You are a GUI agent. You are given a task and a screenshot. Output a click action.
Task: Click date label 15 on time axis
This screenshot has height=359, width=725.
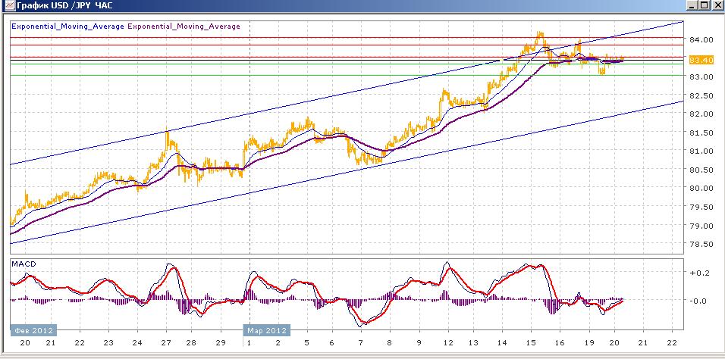click(531, 343)
